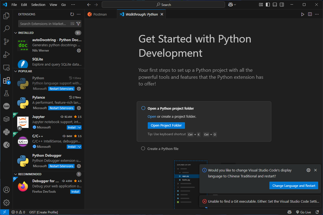The height and width of the screenshot is (215, 323).
Task: Dismiss the display language notification
Action: 315,170
